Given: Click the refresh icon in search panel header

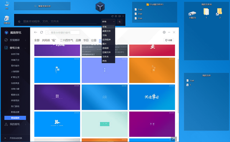Looking at the screenshot, I should click(112, 16).
